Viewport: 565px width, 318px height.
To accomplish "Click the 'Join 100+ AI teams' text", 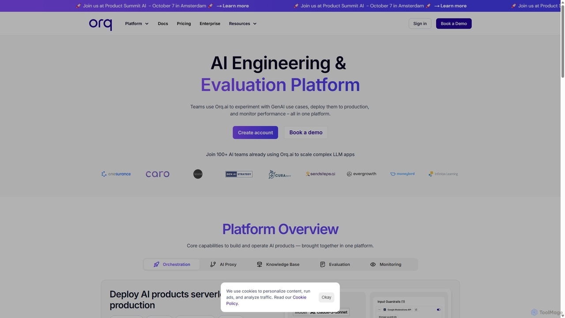I will [280, 155].
